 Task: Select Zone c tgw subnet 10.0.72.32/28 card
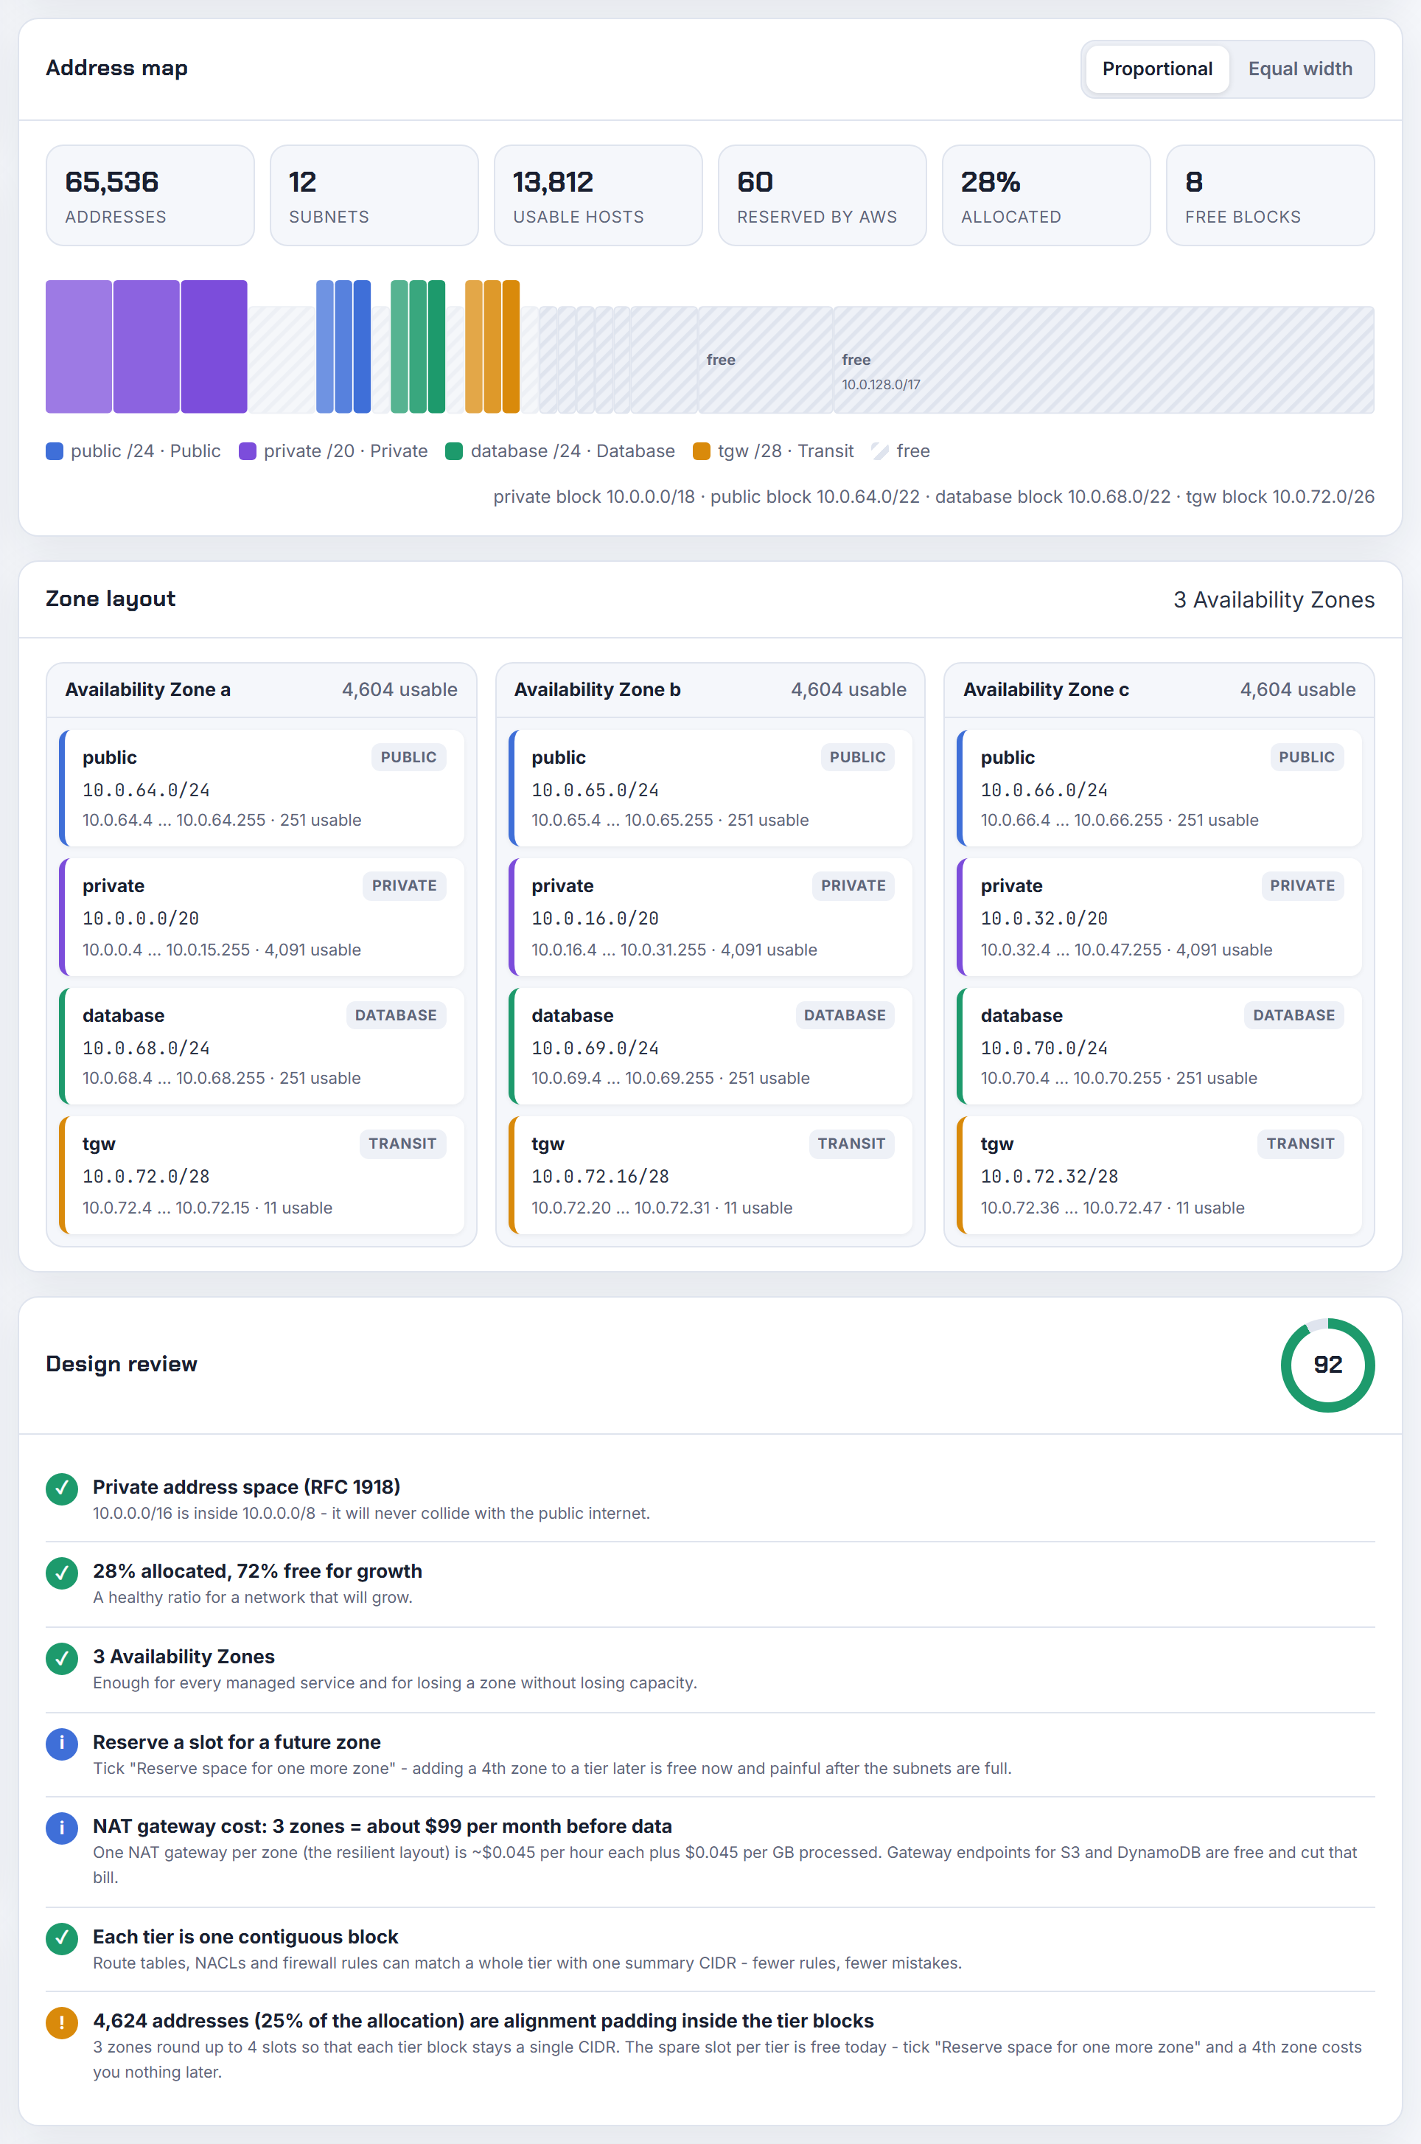tap(1159, 1175)
